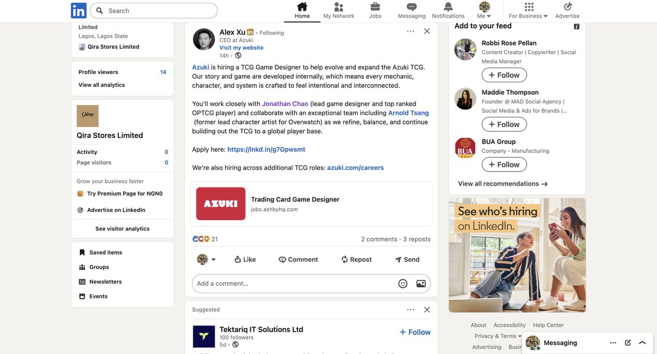This screenshot has height=354, width=657.
Task: Expand the Me profile menu
Action: point(485,11)
